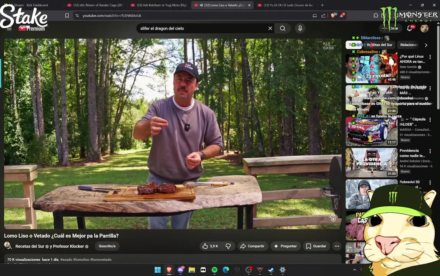The height and width of the screenshot is (276, 440).
Task: Select the Recetas del Sur filter chip
Action: 379,45
